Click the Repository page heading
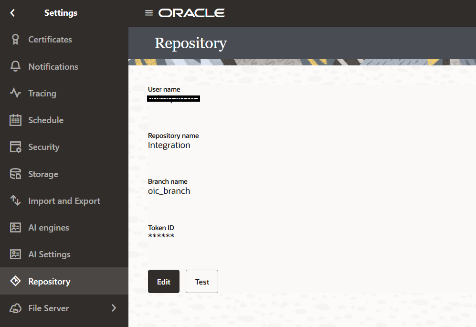 190,43
